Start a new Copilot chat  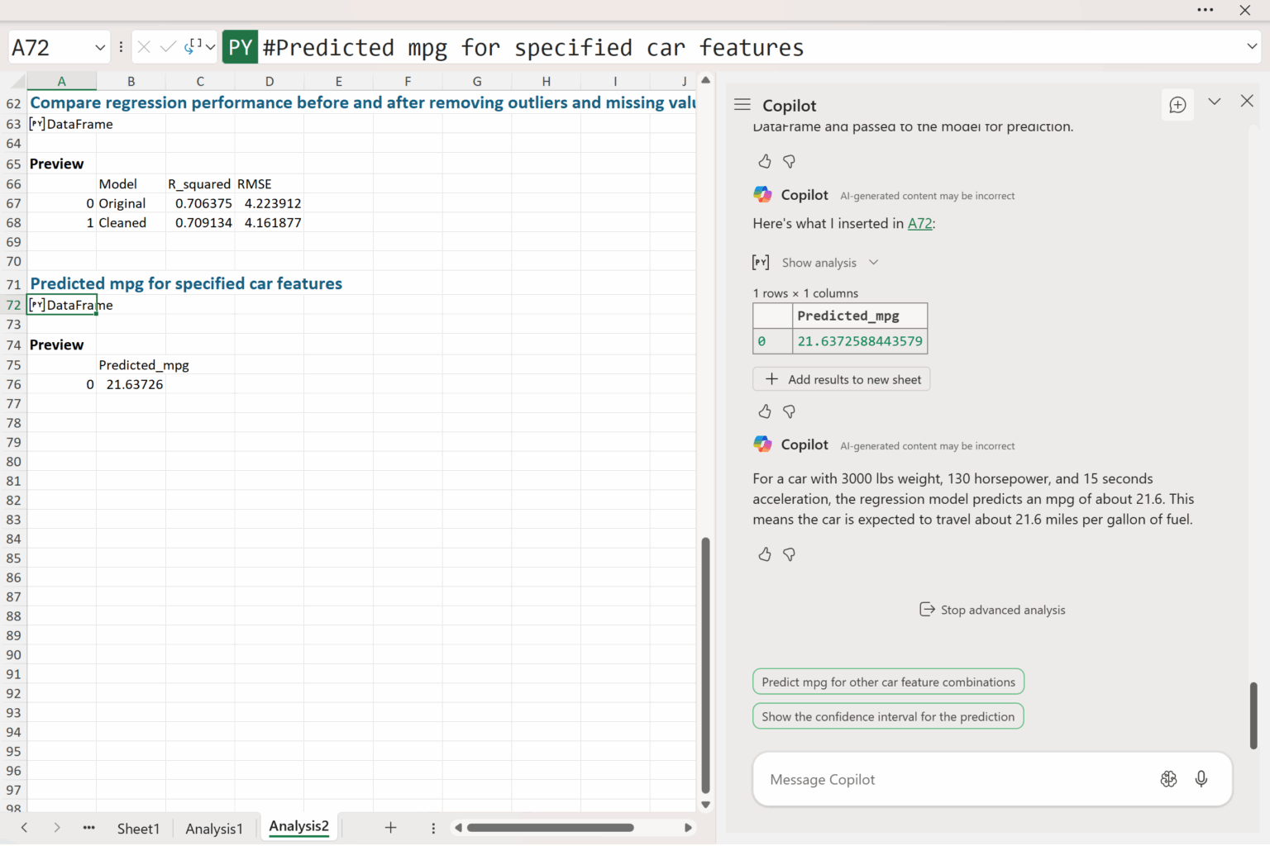[1177, 105]
